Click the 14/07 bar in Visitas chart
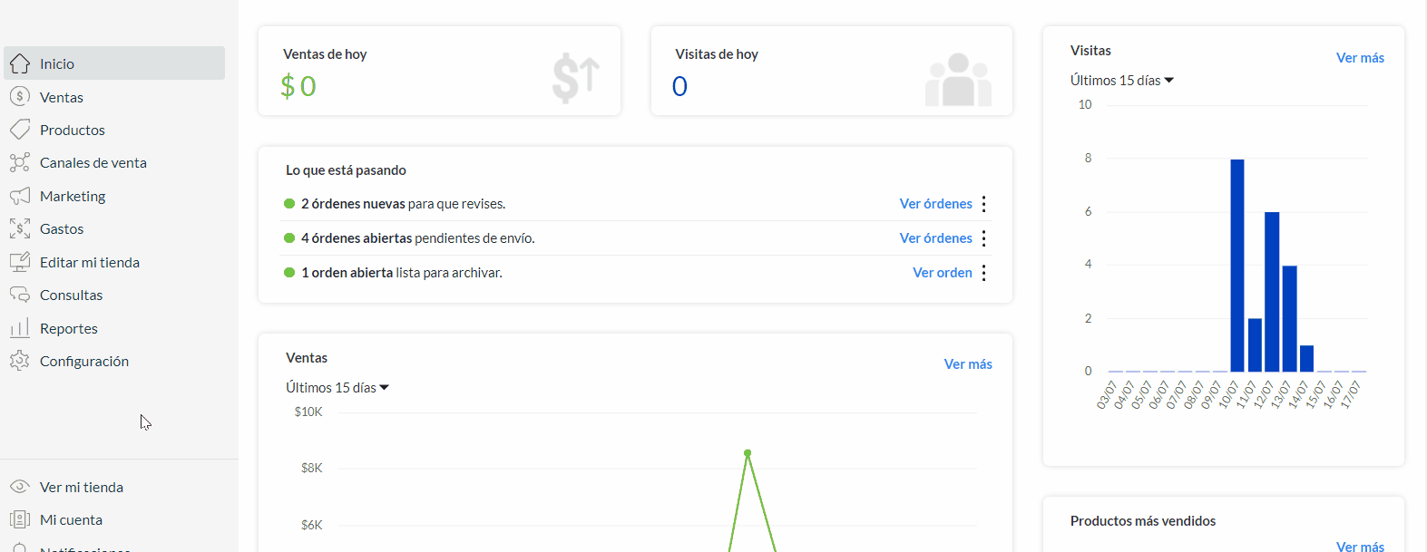Screen dimensions: 1427x552 point(1306,359)
